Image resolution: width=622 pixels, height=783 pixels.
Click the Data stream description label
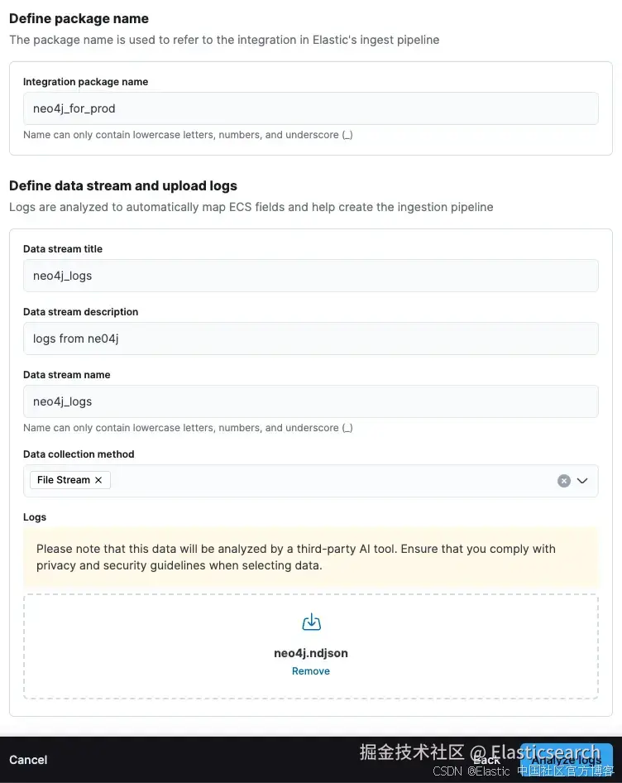pyautogui.click(x=80, y=312)
